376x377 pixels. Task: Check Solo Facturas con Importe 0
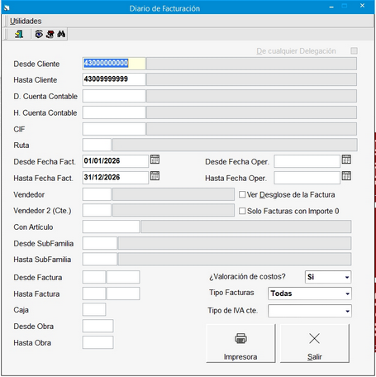coord(242,211)
